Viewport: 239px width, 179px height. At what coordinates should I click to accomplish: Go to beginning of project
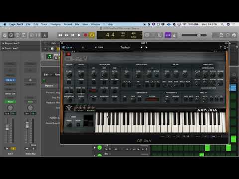[73, 35]
